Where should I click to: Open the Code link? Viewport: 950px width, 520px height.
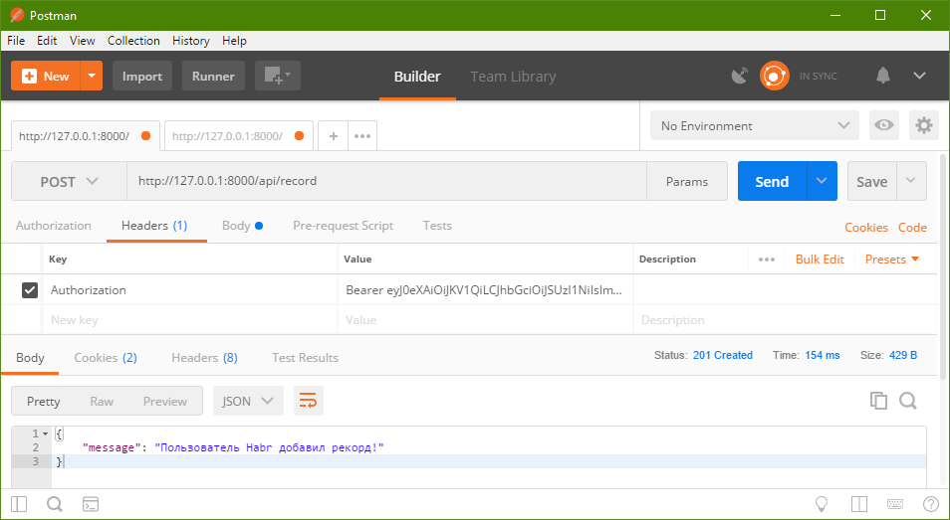point(912,228)
